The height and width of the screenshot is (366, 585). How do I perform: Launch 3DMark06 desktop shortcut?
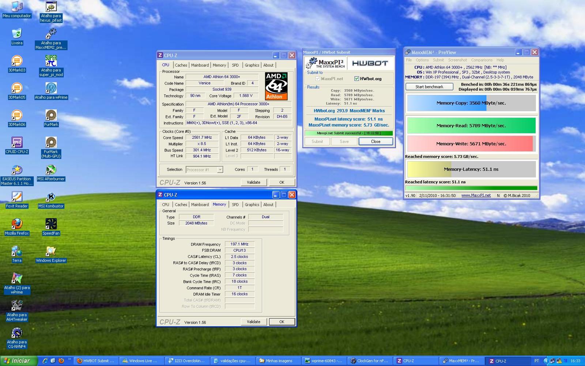pyautogui.click(x=17, y=119)
